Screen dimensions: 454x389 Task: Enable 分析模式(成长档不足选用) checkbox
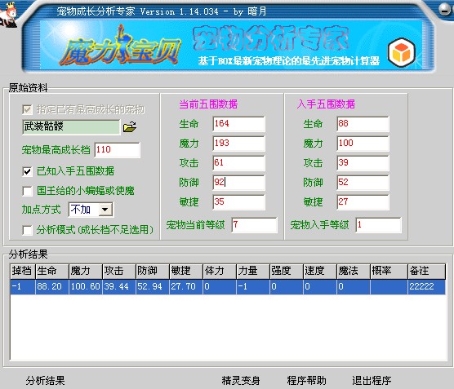[27, 230]
